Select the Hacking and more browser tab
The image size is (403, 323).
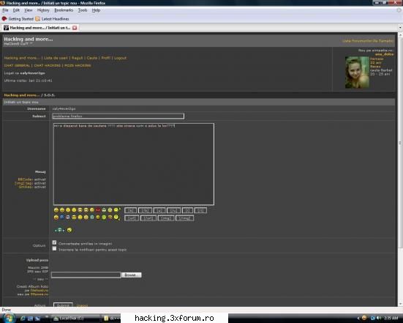[x=41, y=28]
